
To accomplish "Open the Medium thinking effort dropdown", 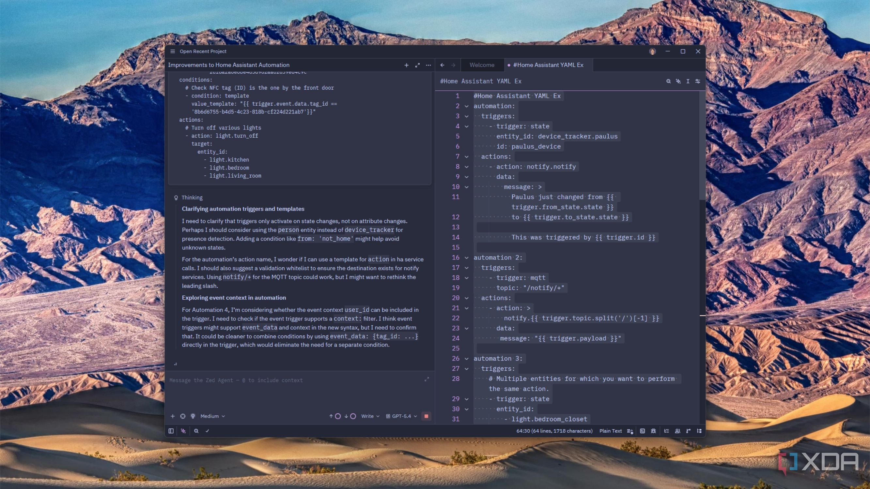I will click(212, 416).
